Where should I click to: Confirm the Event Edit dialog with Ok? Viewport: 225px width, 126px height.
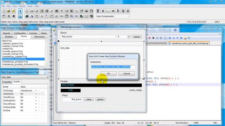pos(109,73)
